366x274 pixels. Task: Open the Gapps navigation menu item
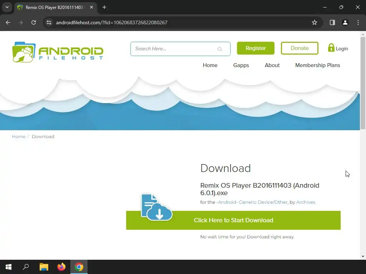pyautogui.click(x=241, y=65)
